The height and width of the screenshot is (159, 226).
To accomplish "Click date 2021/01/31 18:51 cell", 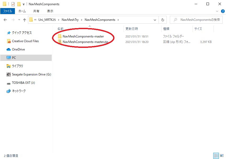I will point(137,36).
